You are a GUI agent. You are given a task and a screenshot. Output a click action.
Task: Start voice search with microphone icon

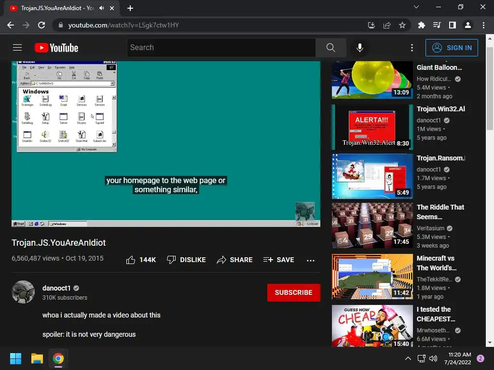coord(360,48)
